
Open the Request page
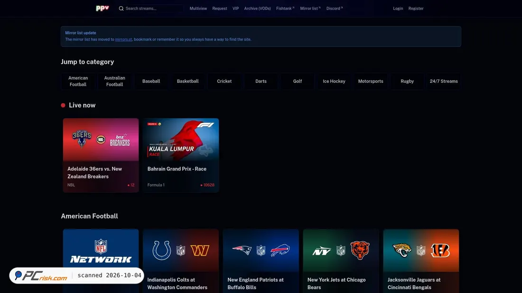(x=220, y=9)
